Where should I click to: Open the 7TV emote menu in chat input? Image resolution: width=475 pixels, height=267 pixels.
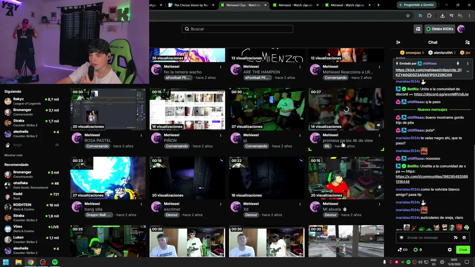click(456, 238)
